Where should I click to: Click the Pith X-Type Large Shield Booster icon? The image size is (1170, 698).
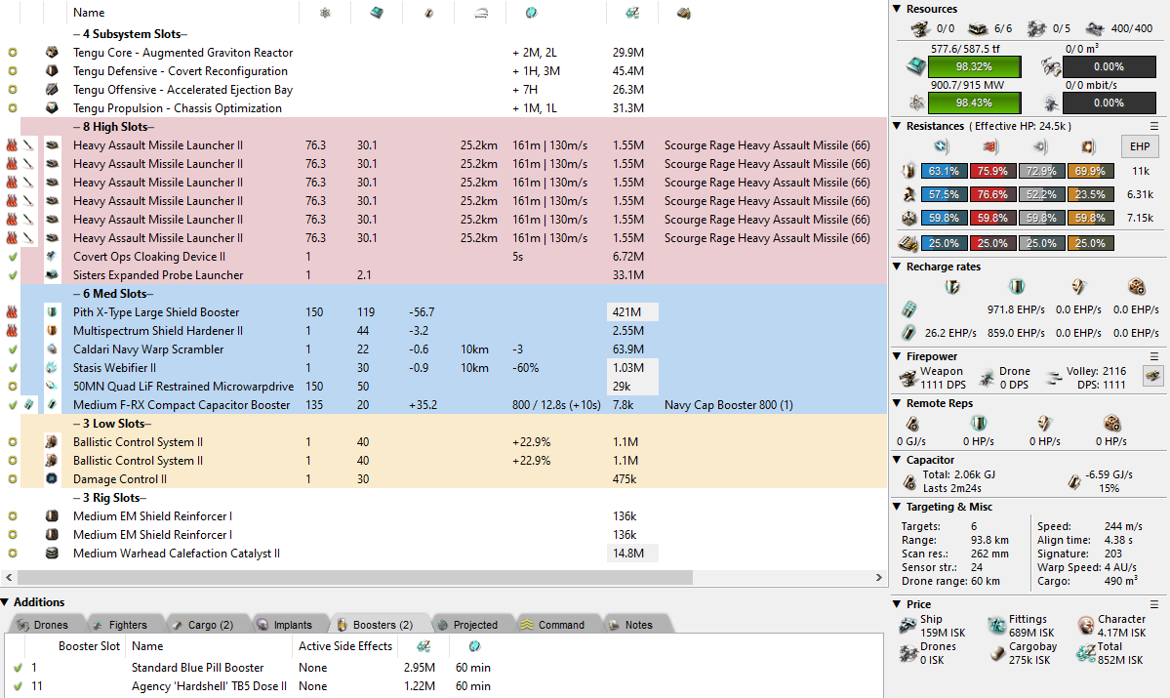52,312
